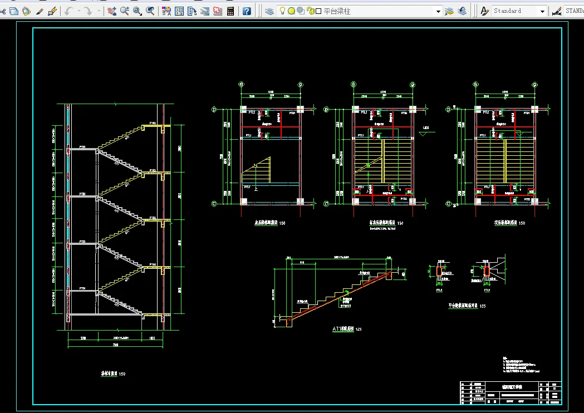
Task: Open the Dimension Style manager icon
Action: [x=556, y=11]
